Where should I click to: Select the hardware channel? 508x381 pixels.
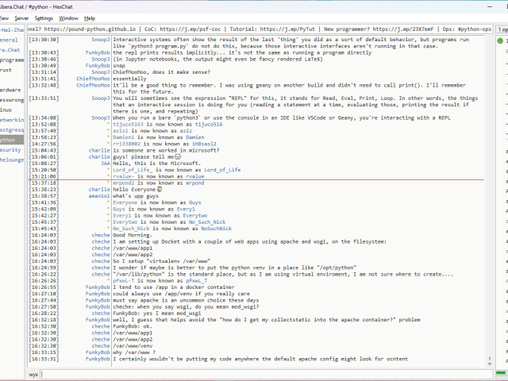pos(10,90)
